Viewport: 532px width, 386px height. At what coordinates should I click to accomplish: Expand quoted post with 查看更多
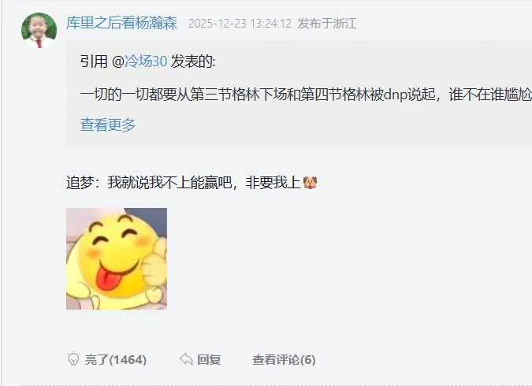[108, 124]
